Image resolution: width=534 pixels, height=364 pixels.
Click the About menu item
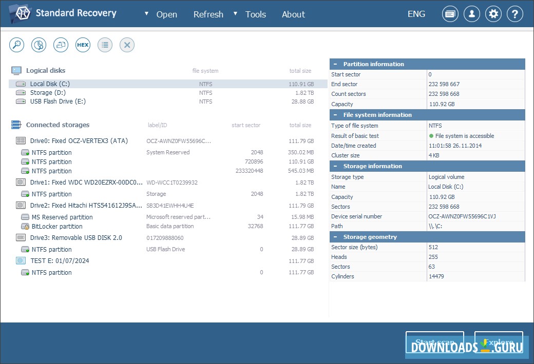click(x=293, y=14)
